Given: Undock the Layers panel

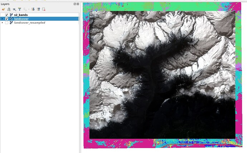Looking at the screenshot, I should [75, 4].
